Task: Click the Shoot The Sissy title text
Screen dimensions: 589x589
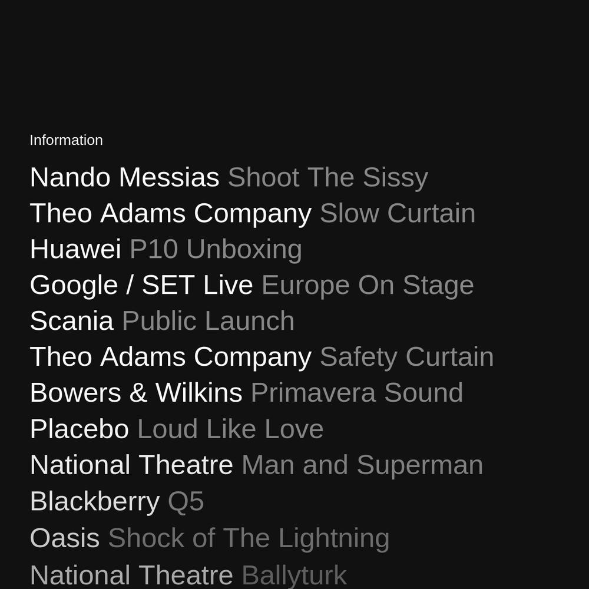Action: point(328,177)
